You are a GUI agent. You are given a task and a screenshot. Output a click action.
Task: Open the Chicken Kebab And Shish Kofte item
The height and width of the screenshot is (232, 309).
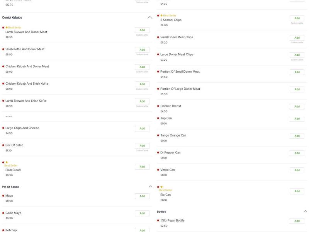[27, 84]
